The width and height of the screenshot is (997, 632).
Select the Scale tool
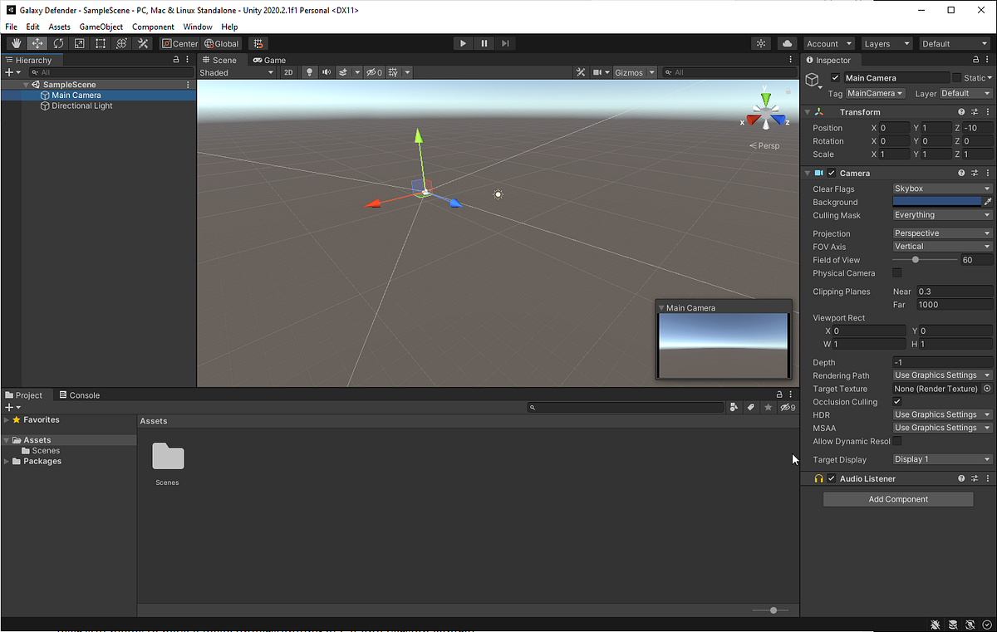(x=79, y=43)
